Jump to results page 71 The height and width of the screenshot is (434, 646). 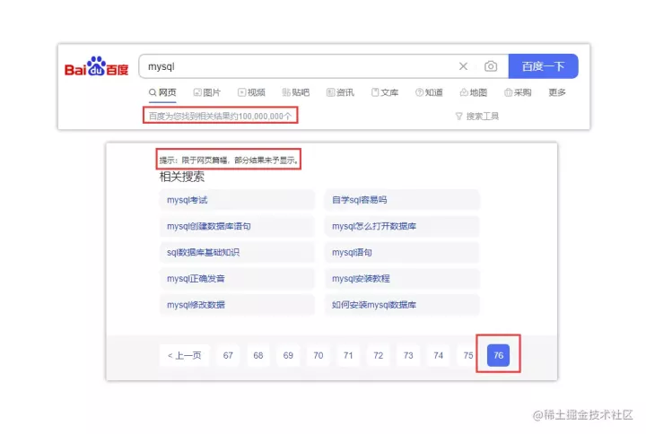(x=348, y=355)
